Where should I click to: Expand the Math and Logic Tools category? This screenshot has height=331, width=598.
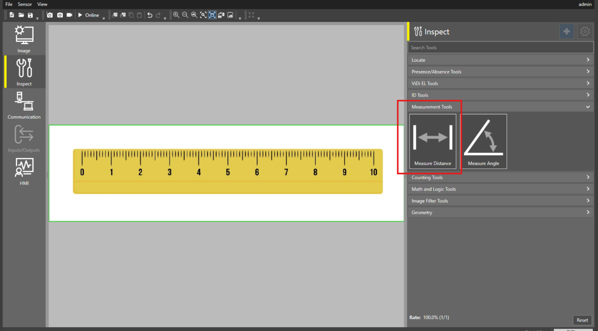(x=500, y=189)
